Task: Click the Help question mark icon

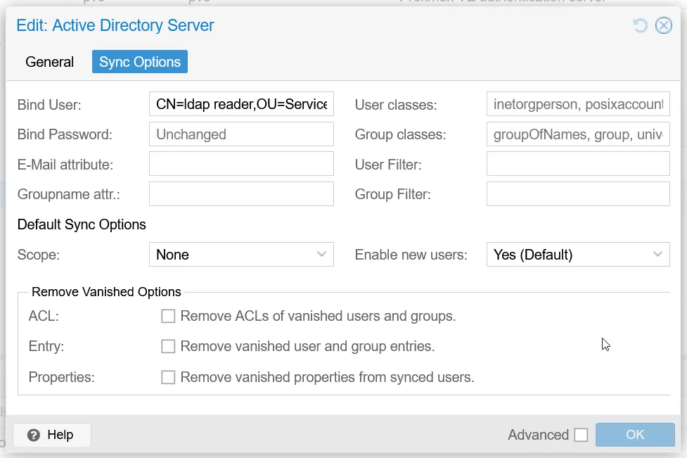Action: pyautogui.click(x=33, y=435)
